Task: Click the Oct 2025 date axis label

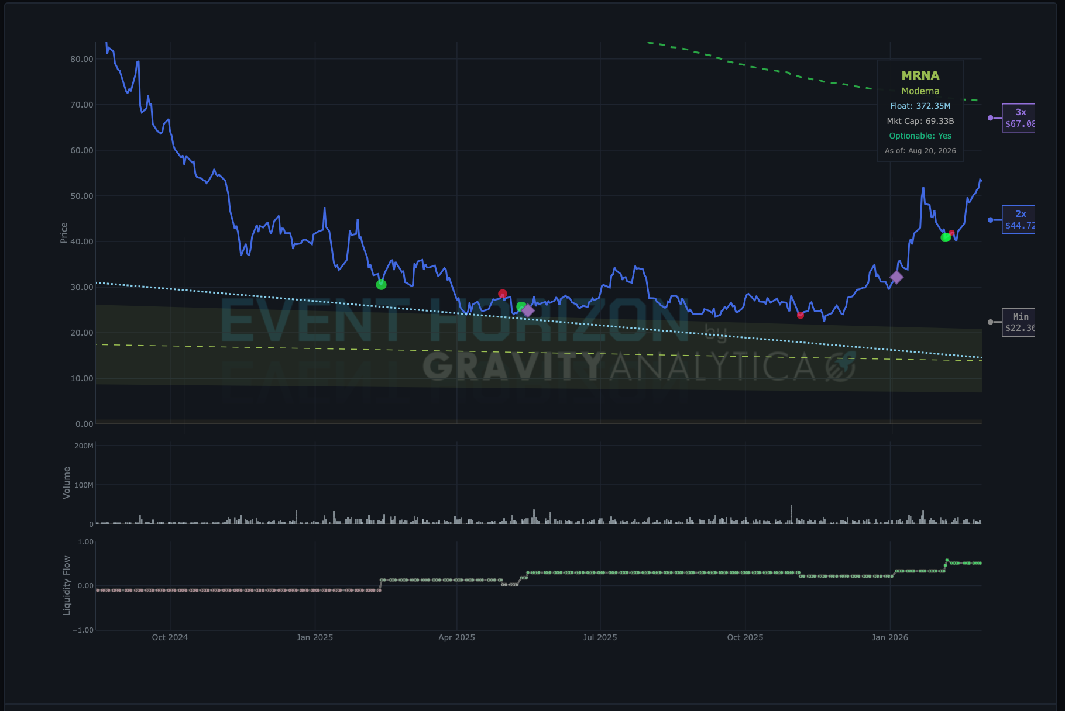Action: tap(745, 637)
